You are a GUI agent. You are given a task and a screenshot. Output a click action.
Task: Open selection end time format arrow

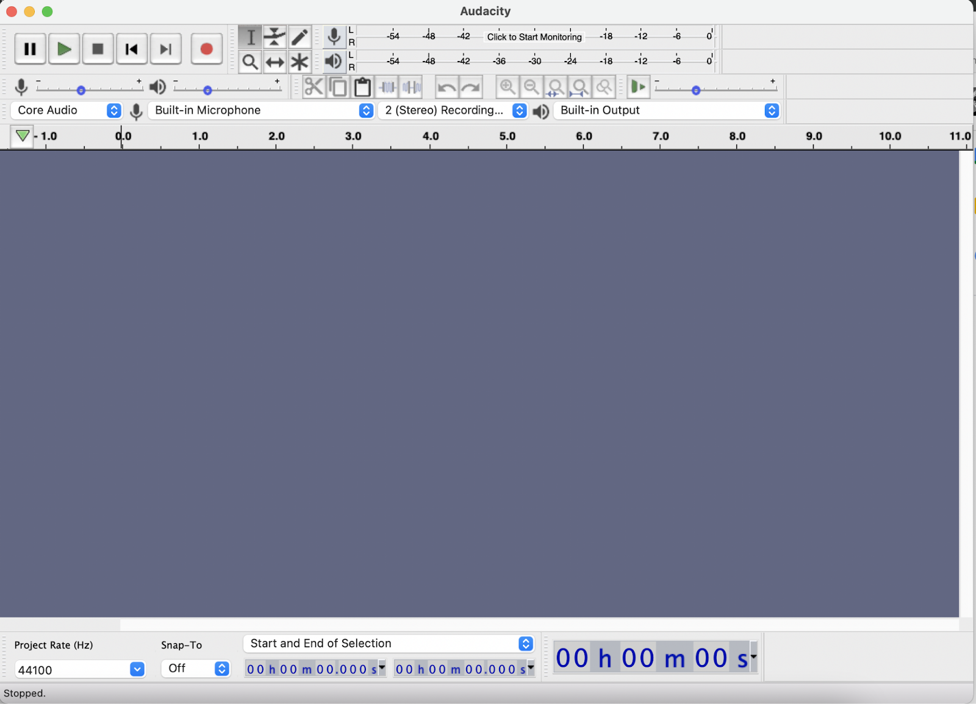(531, 667)
